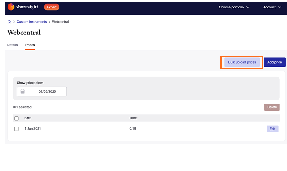Open the Account menu

[272, 7]
